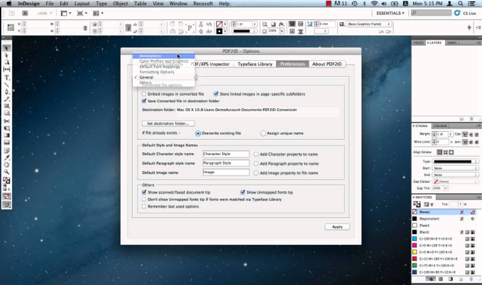Image resolution: width=482 pixels, height=285 pixels.
Task: Click the Wi-Fi icon in menu bar
Action: [374, 4]
